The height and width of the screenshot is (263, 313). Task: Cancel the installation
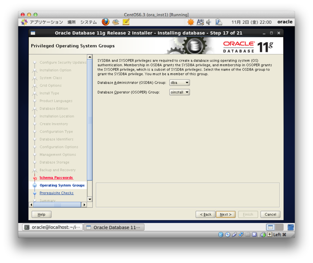[270, 214]
